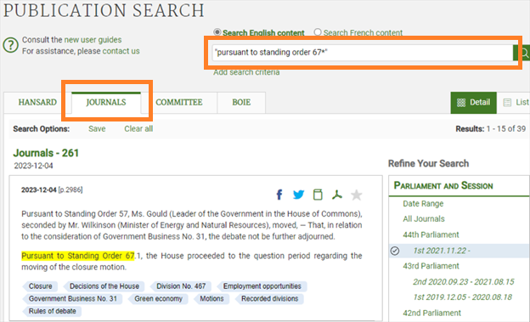Expand the 42nd Parliament filter
Screen dimensions: 530x322
tap(431, 313)
